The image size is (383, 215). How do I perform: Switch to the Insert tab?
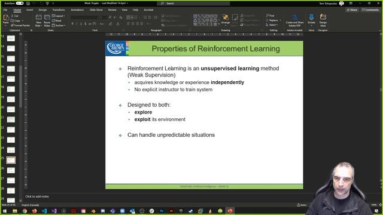tap(29, 10)
